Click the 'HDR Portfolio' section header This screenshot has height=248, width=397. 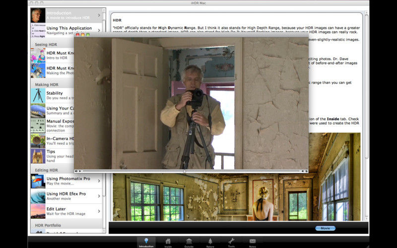pyautogui.click(x=48, y=225)
